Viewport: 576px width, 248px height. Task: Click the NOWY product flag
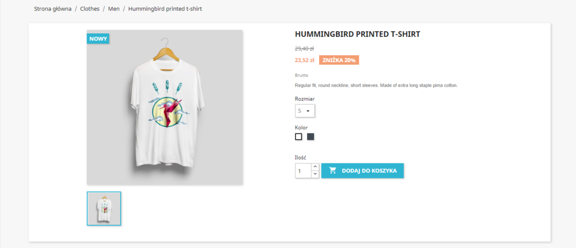pos(98,39)
